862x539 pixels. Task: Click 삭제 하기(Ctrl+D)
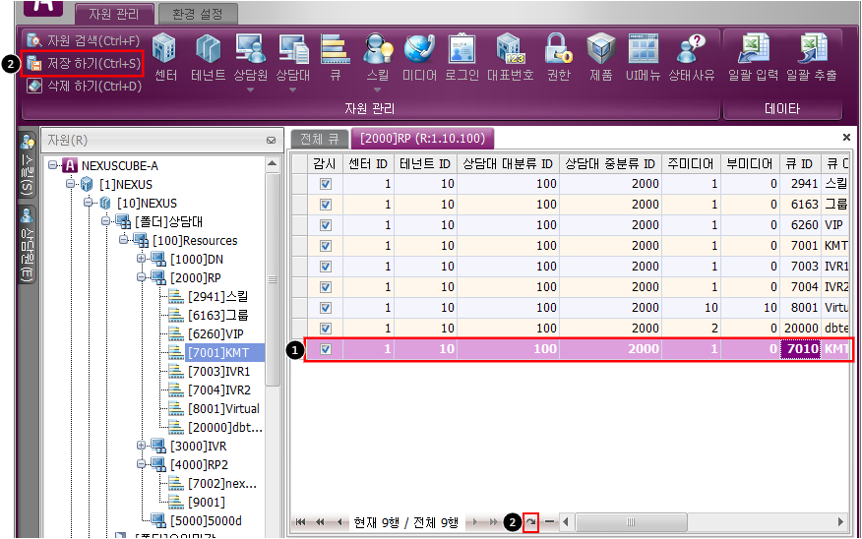click(84, 87)
